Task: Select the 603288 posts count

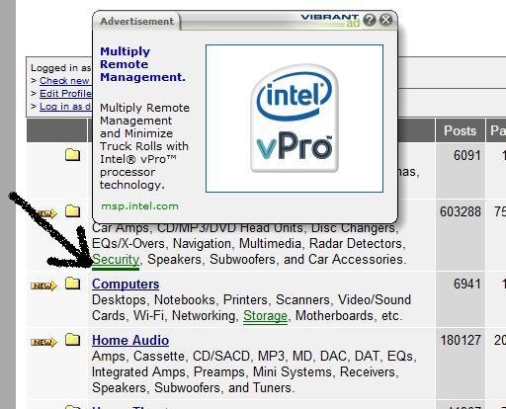Action: pyautogui.click(x=461, y=211)
